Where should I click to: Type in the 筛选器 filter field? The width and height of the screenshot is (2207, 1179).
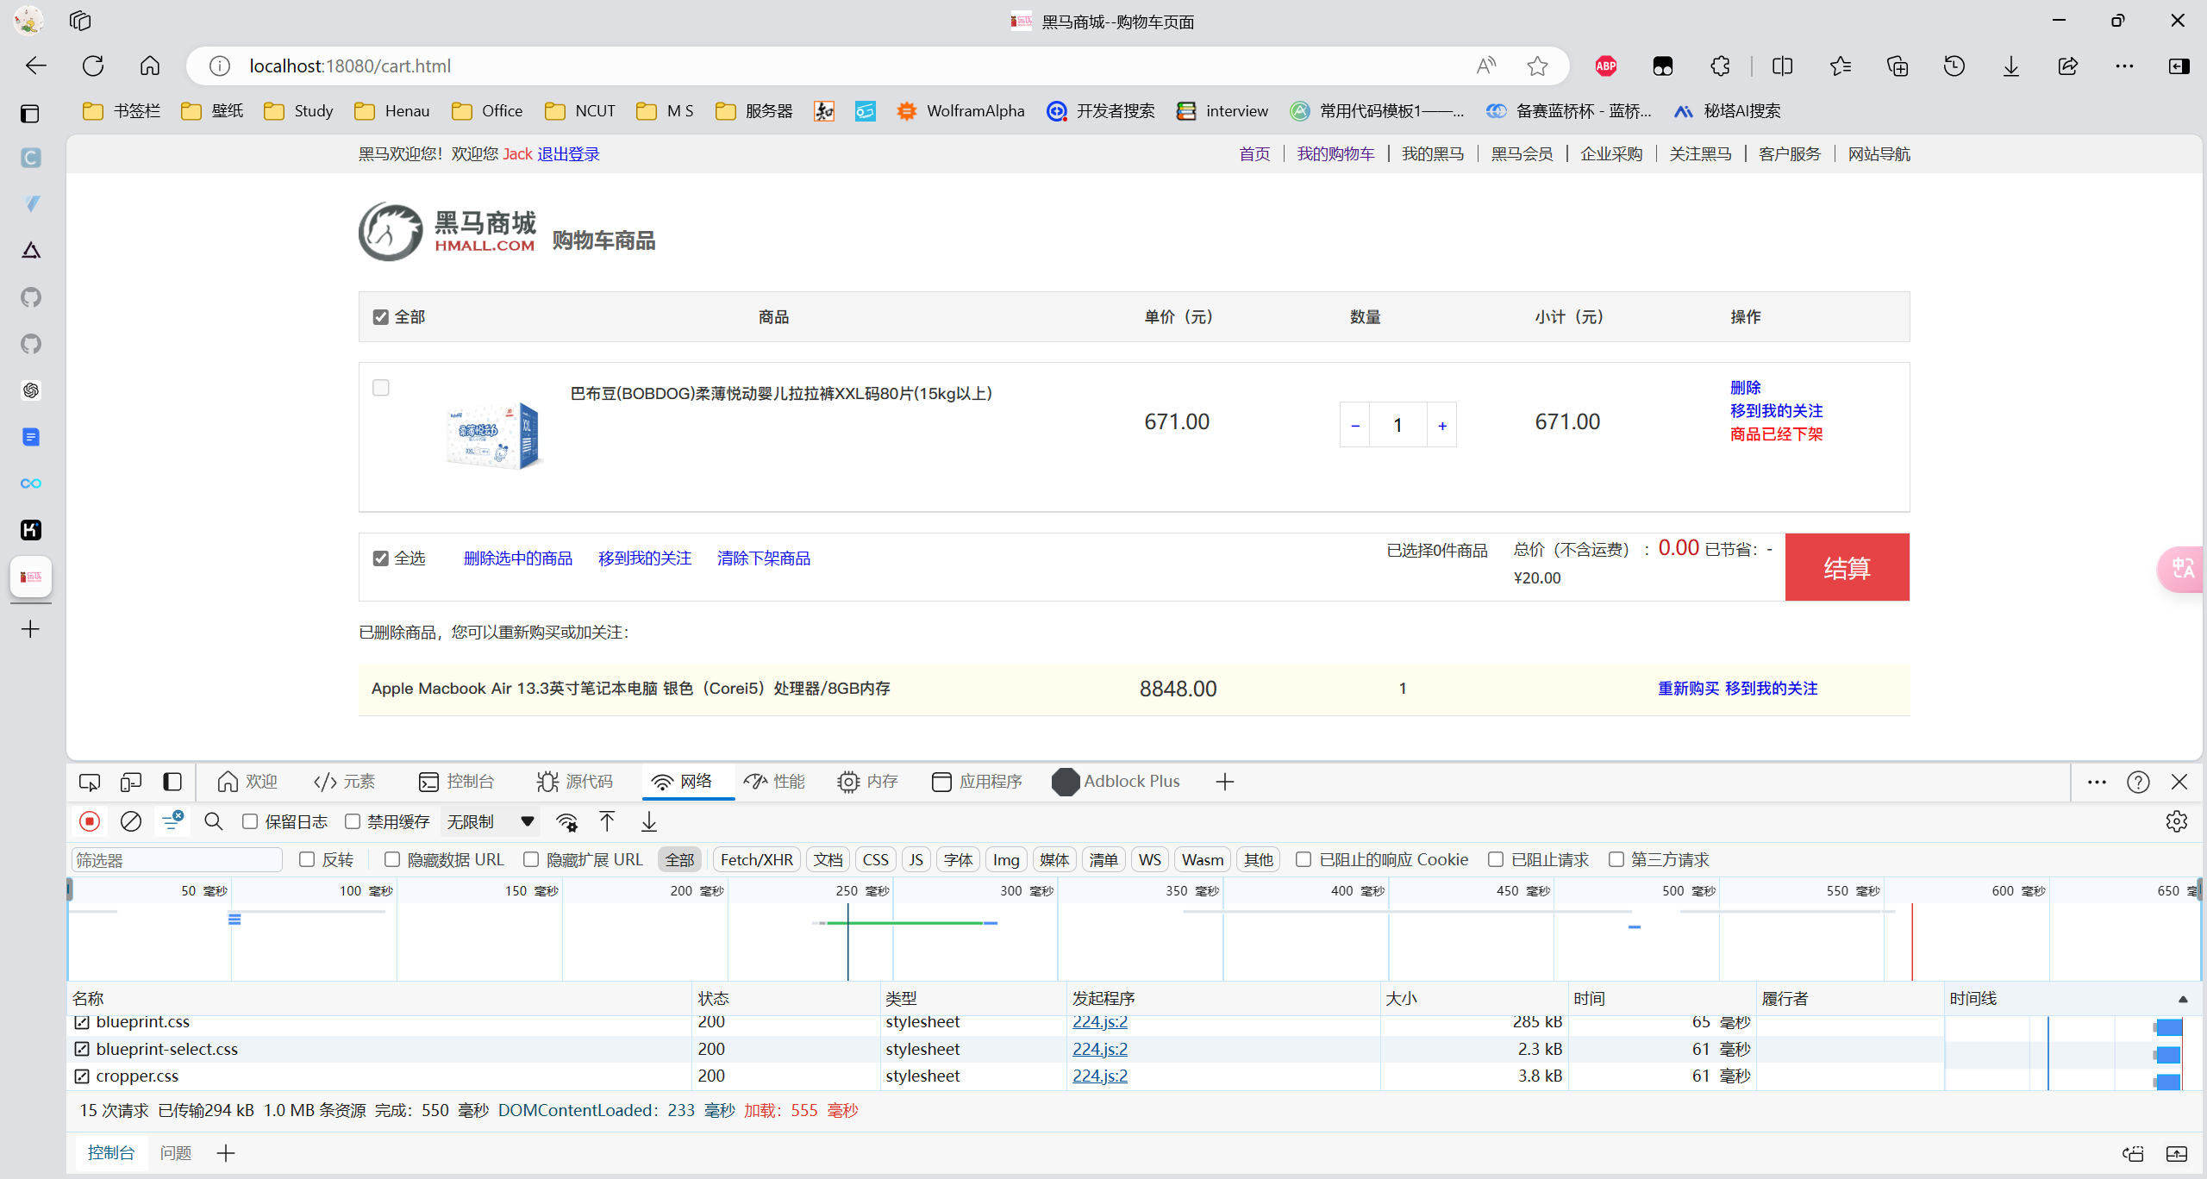(x=177, y=859)
